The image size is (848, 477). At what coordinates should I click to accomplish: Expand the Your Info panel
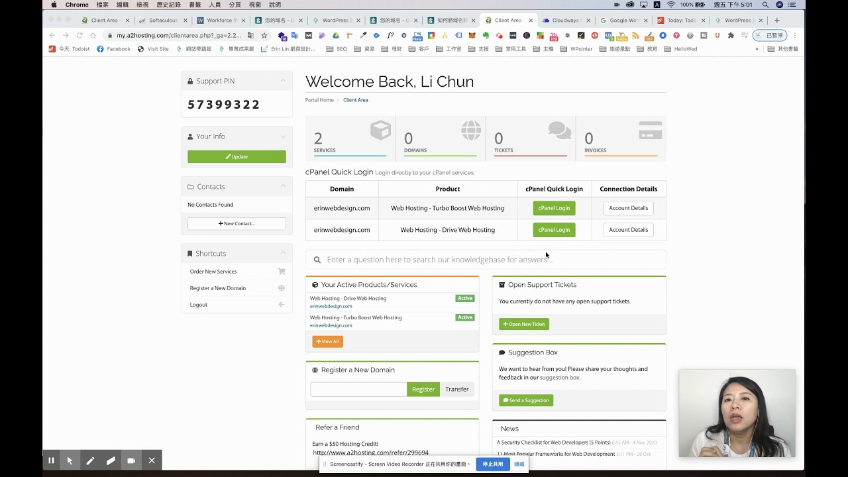click(x=283, y=136)
